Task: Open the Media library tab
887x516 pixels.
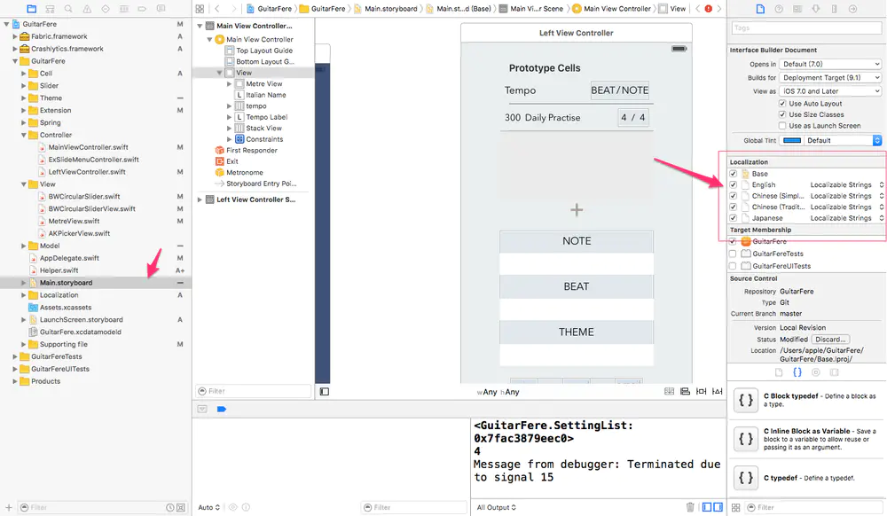Action: click(x=834, y=371)
